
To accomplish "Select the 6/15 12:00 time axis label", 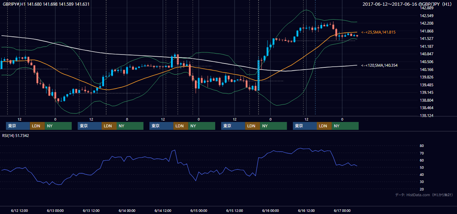I will [x=235, y=211].
